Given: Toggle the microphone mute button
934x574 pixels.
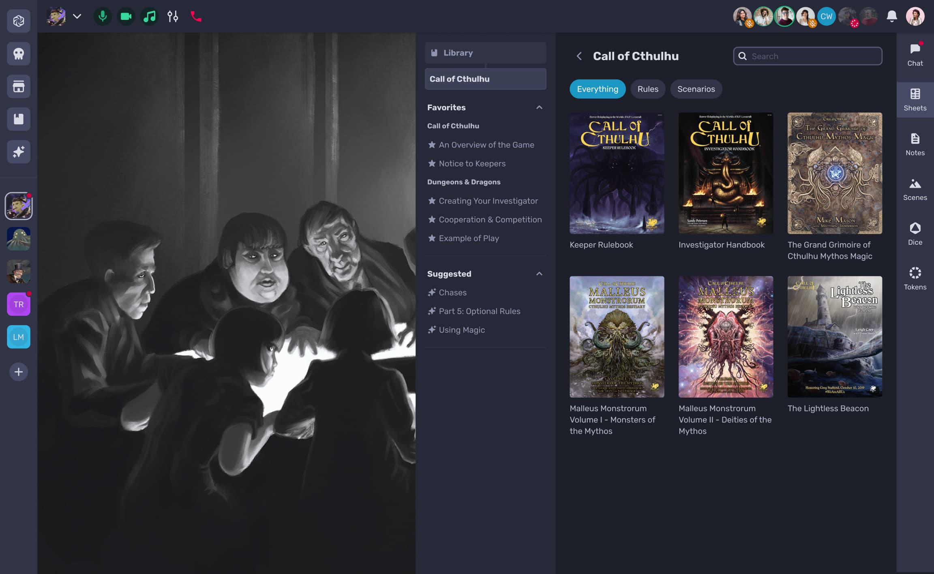Looking at the screenshot, I should (103, 17).
